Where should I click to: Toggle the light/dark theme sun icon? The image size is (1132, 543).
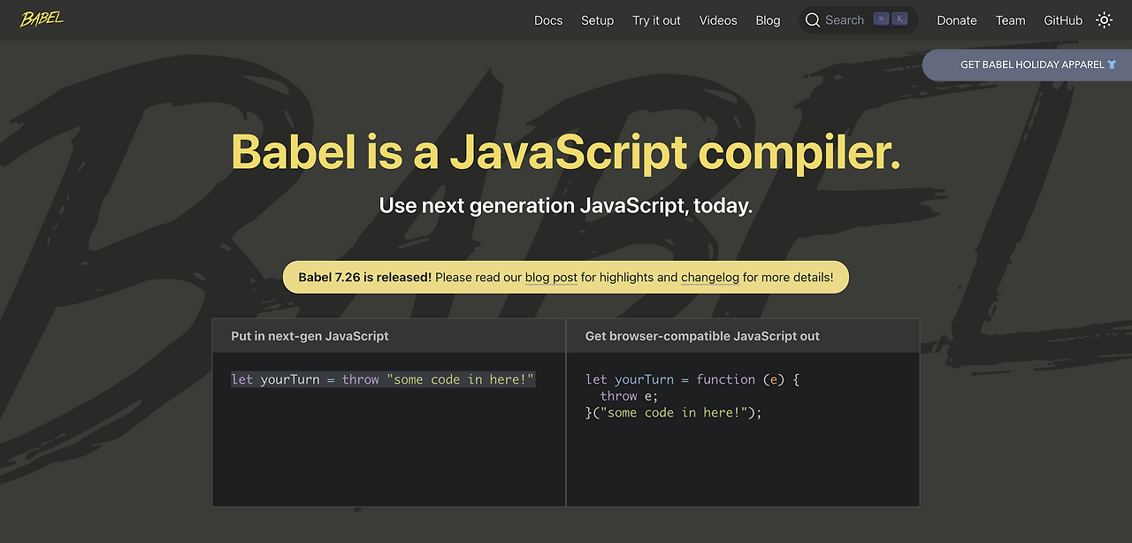[1104, 19]
